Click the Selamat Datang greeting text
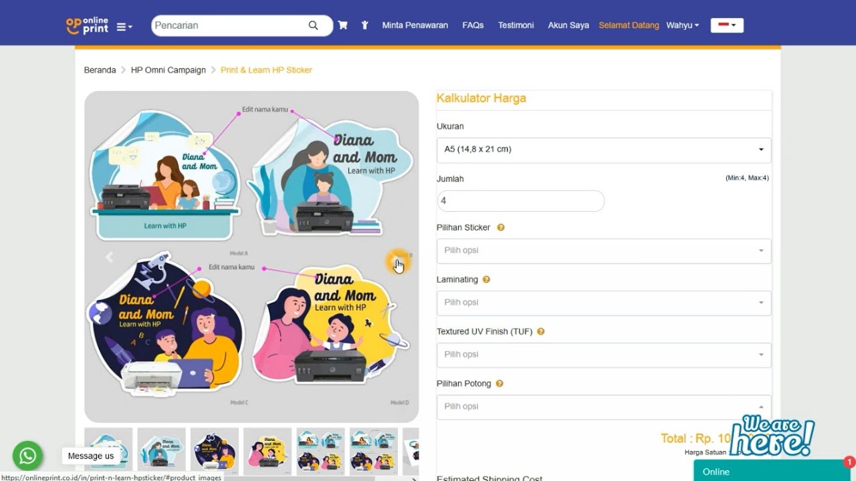The width and height of the screenshot is (856, 481). click(x=629, y=25)
